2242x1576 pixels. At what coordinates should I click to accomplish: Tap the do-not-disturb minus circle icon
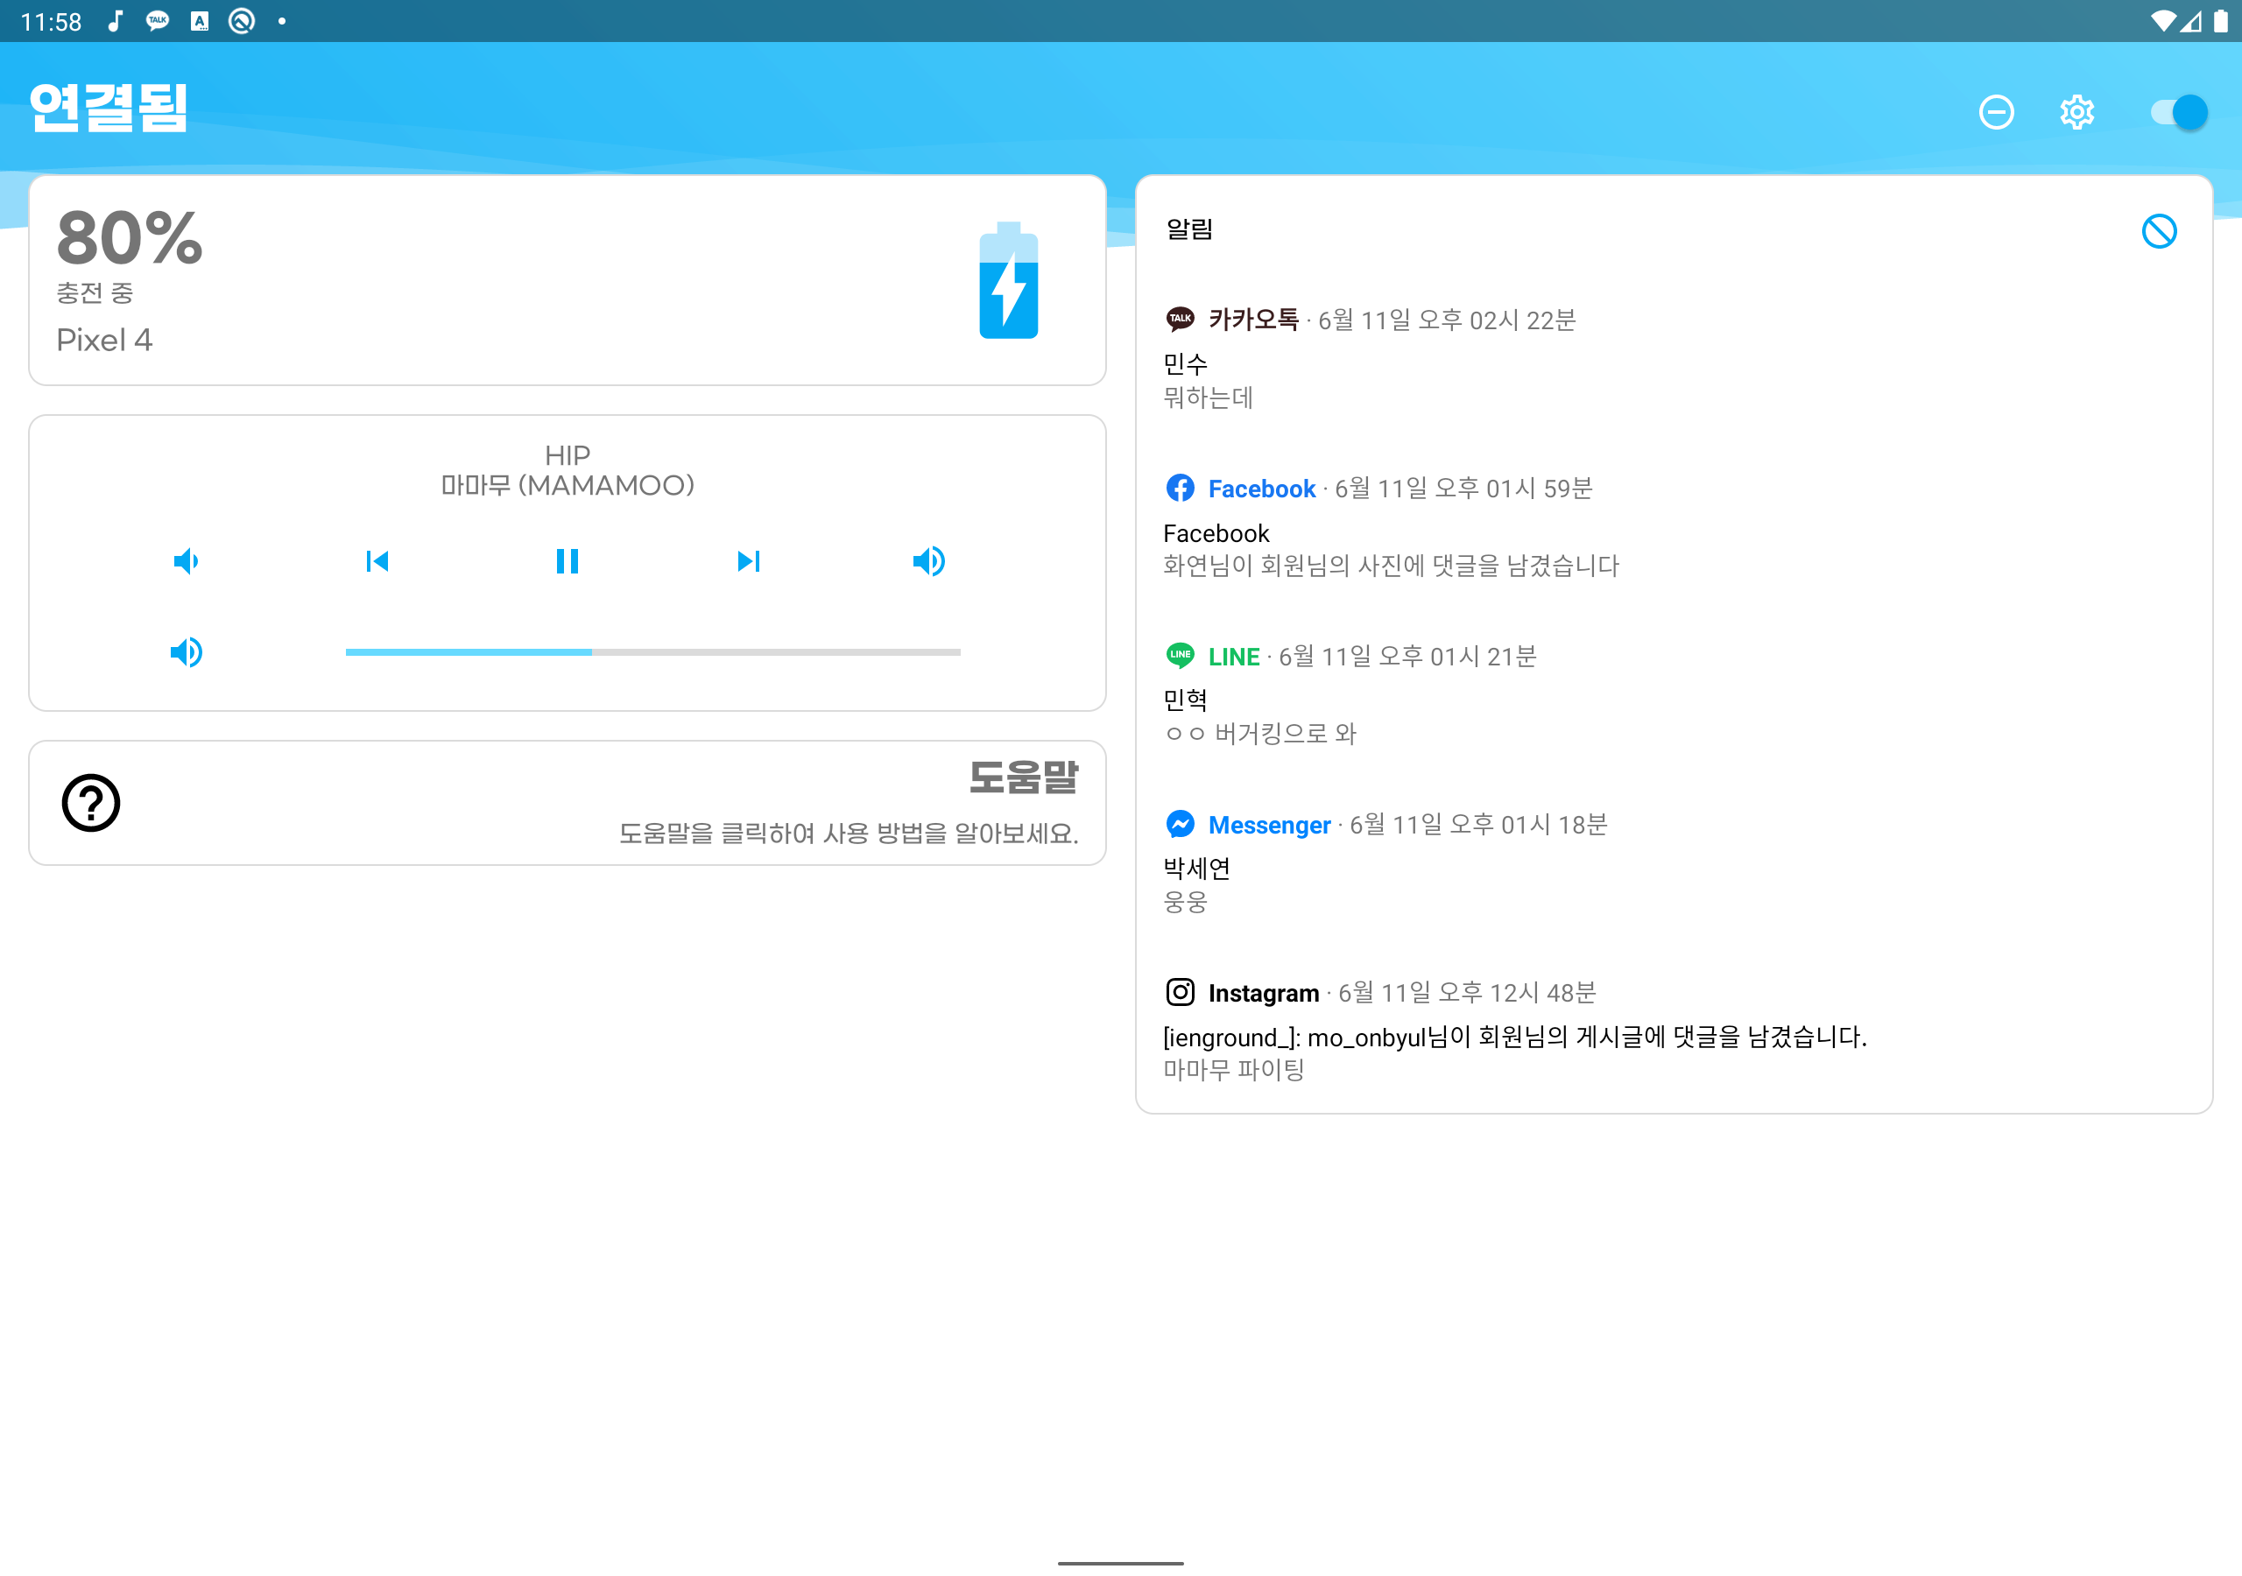1996,112
